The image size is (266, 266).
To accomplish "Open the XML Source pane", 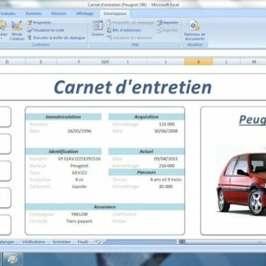I will pos(98,28).
